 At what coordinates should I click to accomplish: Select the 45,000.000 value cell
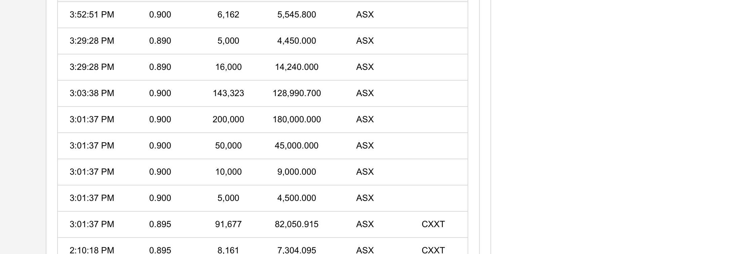pos(297,146)
